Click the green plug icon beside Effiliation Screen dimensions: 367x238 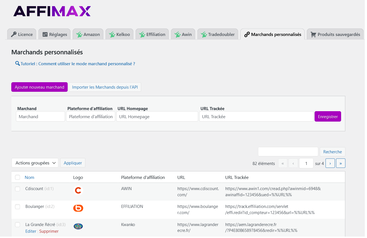(x=142, y=35)
